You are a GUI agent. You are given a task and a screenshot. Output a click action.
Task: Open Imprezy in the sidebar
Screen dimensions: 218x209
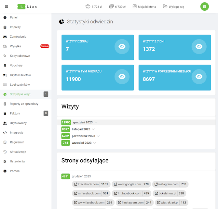click(15, 27)
